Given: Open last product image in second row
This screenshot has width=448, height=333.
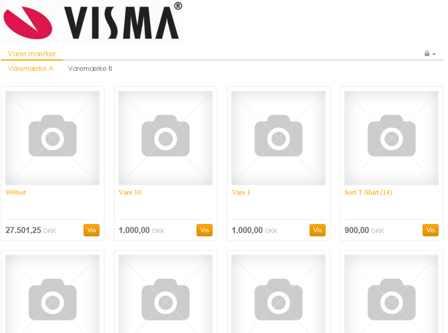Looking at the screenshot, I should [391, 294].
